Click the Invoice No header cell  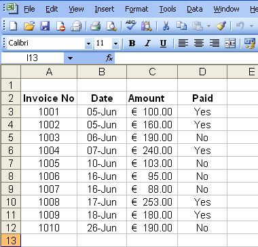tap(49, 98)
